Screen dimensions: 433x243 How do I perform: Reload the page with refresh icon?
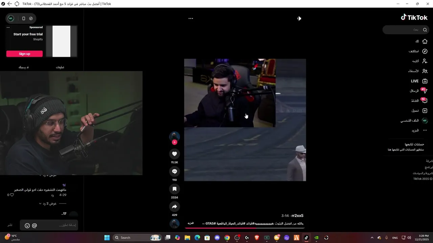coord(17,4)
